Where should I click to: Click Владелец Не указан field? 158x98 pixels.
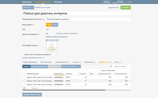[x=107, y=2]
